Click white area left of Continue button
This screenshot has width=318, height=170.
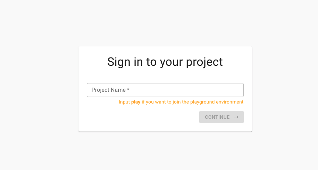click(142, 117)
